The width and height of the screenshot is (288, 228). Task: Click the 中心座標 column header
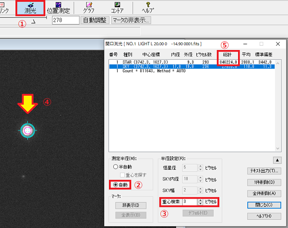click(151, 55)
